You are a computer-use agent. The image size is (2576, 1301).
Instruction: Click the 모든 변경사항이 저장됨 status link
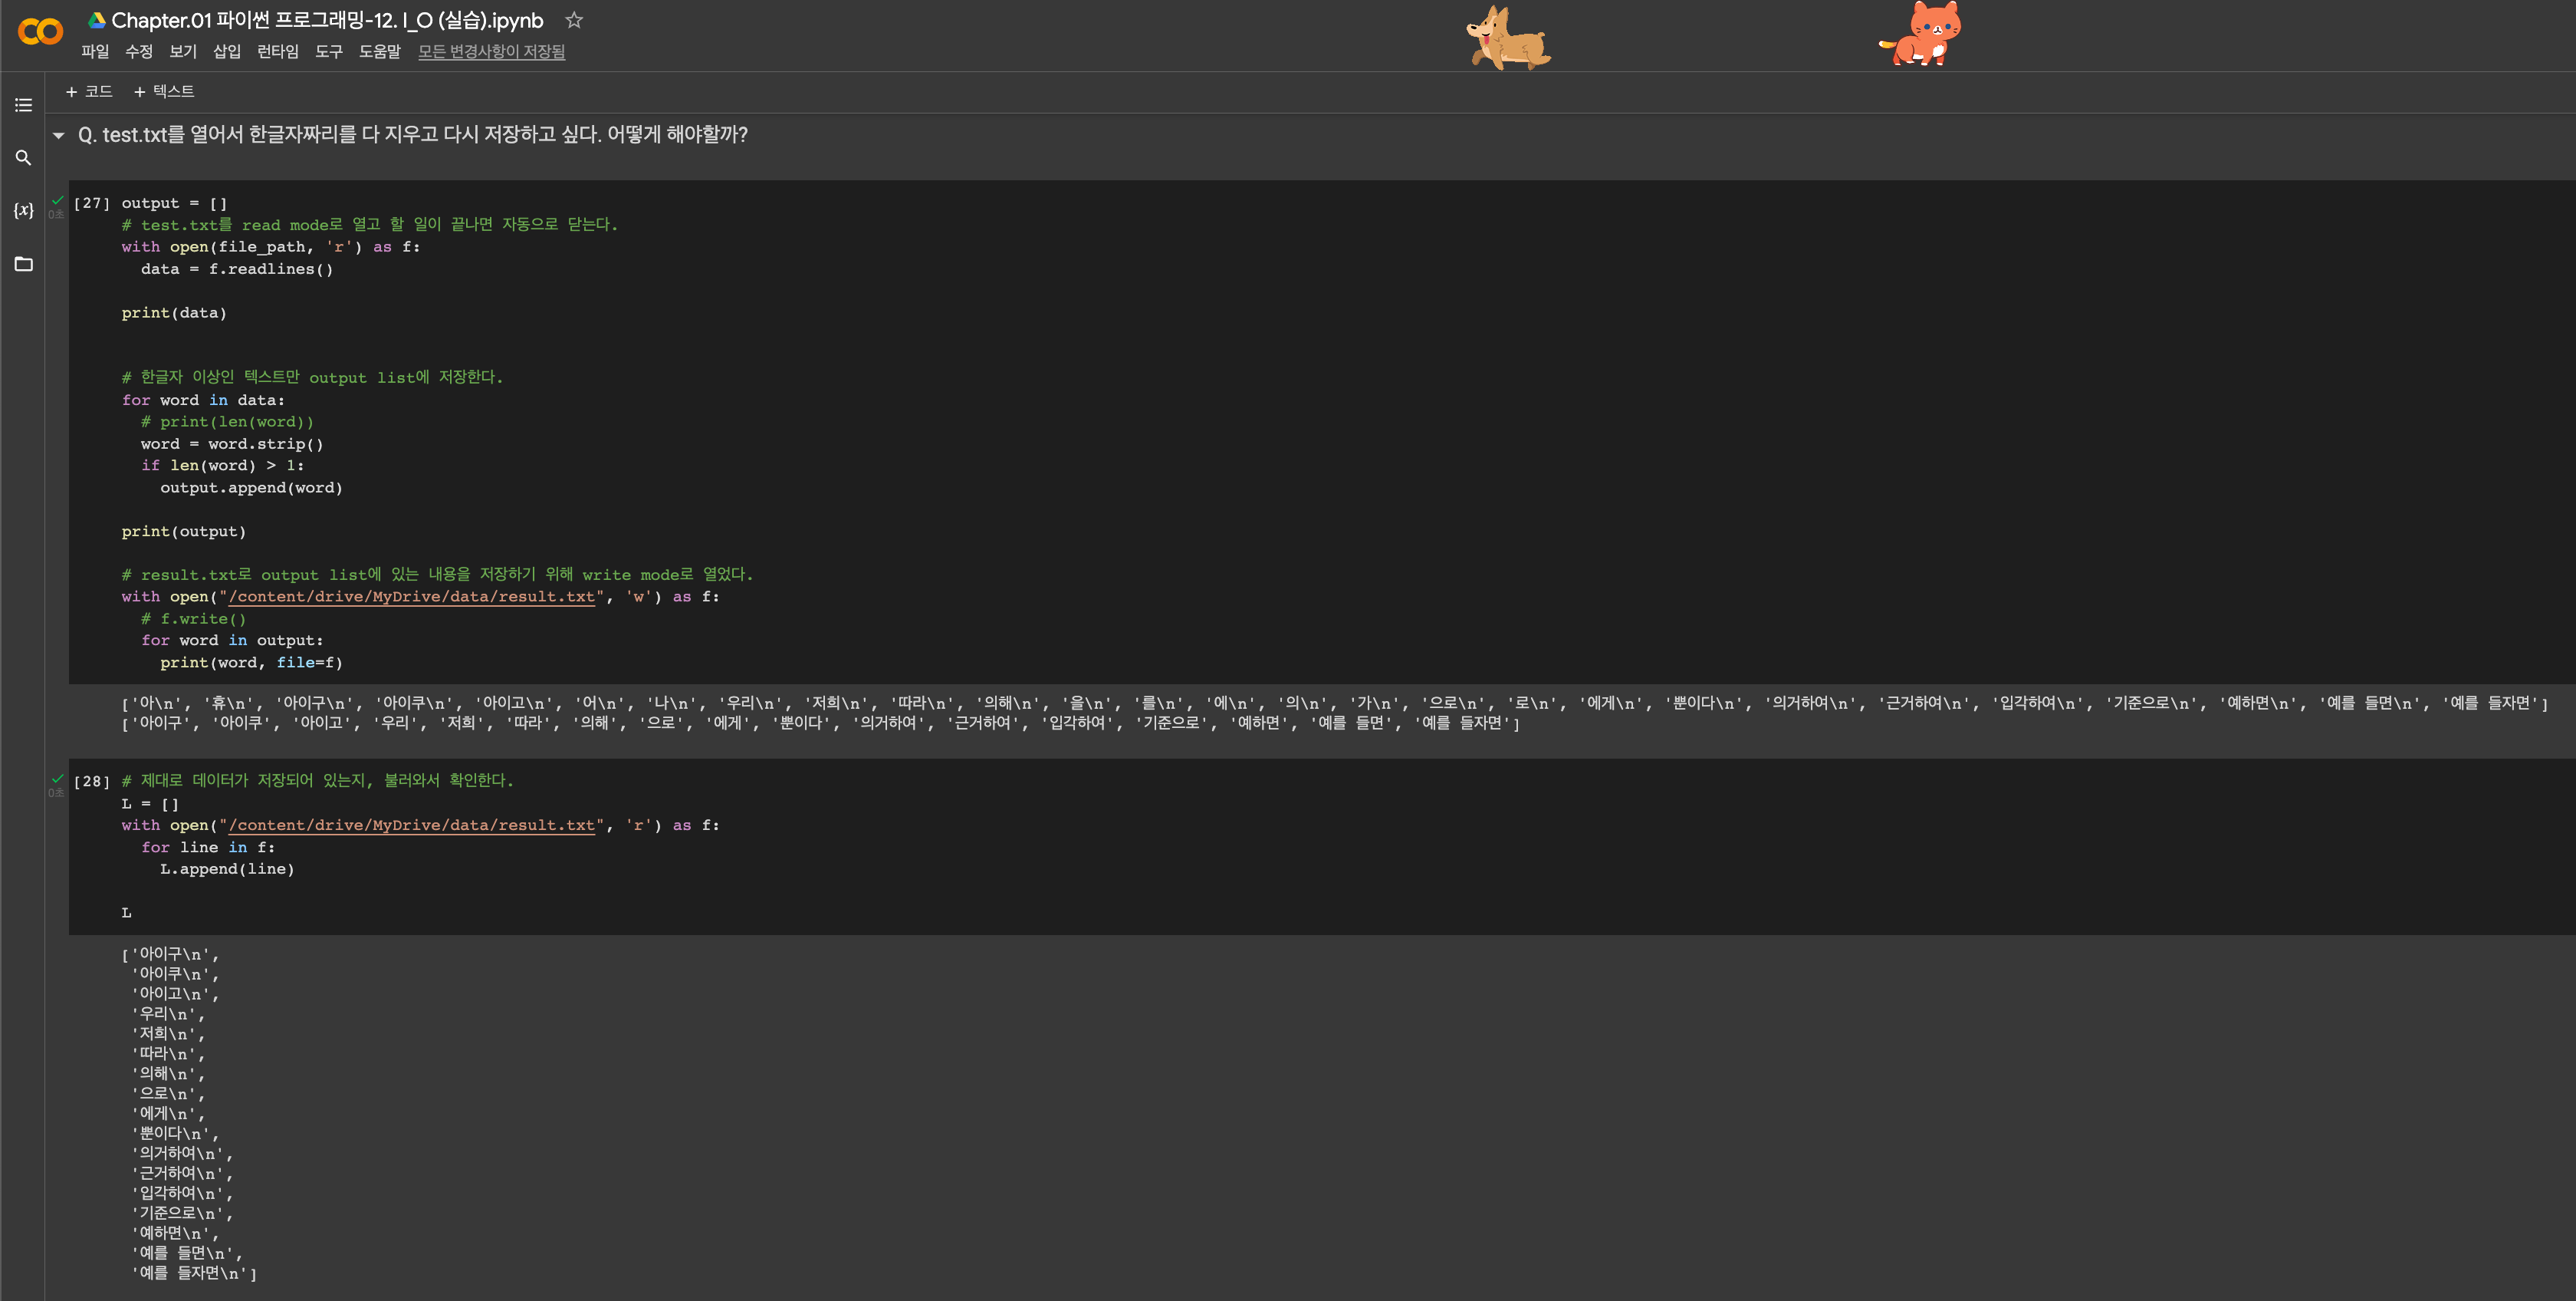tap(491, 51)
